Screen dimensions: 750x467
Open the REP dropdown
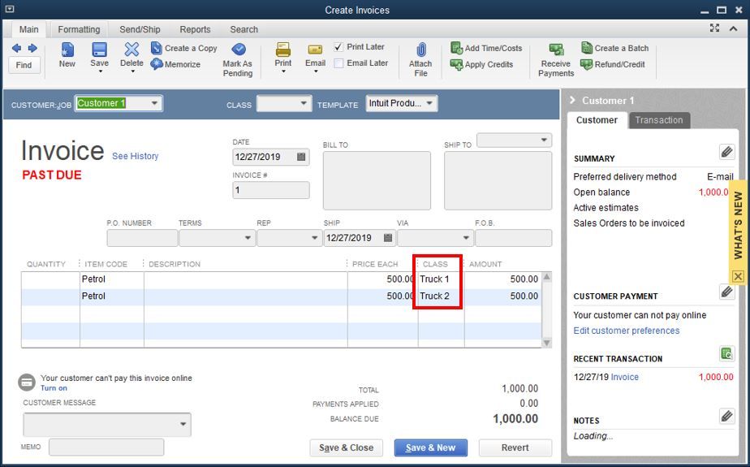[314, 238]
